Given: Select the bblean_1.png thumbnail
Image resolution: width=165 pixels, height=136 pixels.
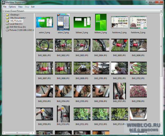Looking at the screenshot, I should (x=82, y=22).
